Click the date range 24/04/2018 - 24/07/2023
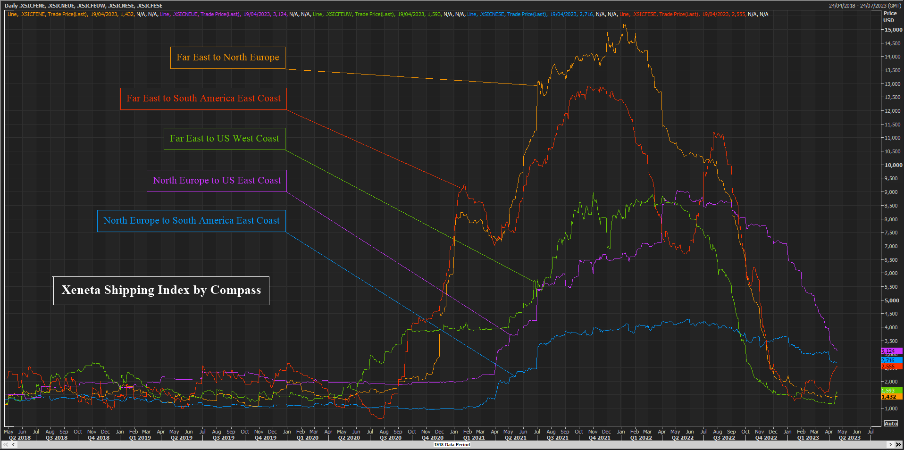904x450 pixels. [x=865, y=6]
